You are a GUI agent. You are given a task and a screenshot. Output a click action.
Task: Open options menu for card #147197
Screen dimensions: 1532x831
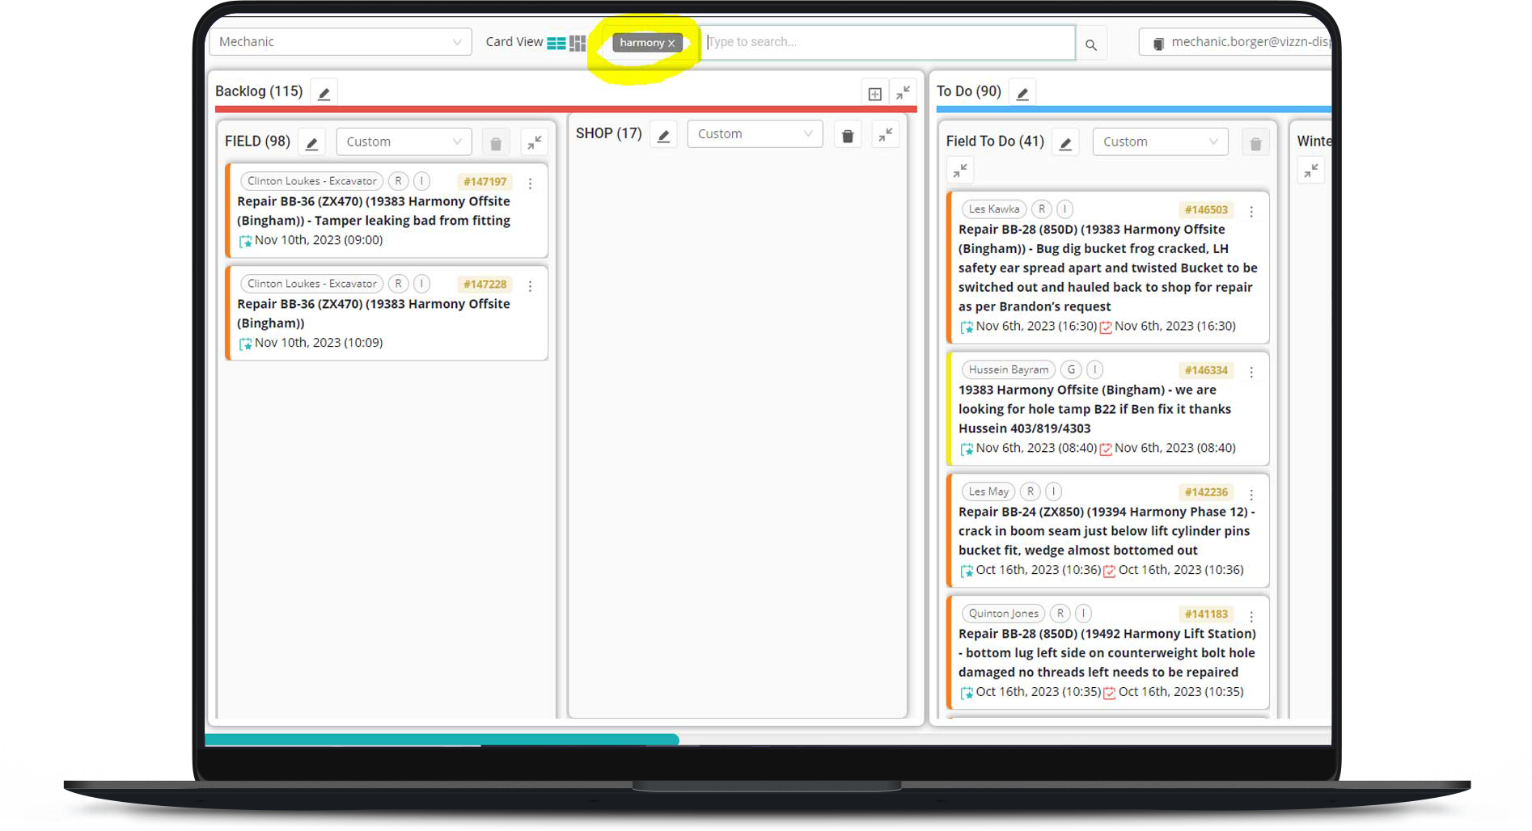530,184
